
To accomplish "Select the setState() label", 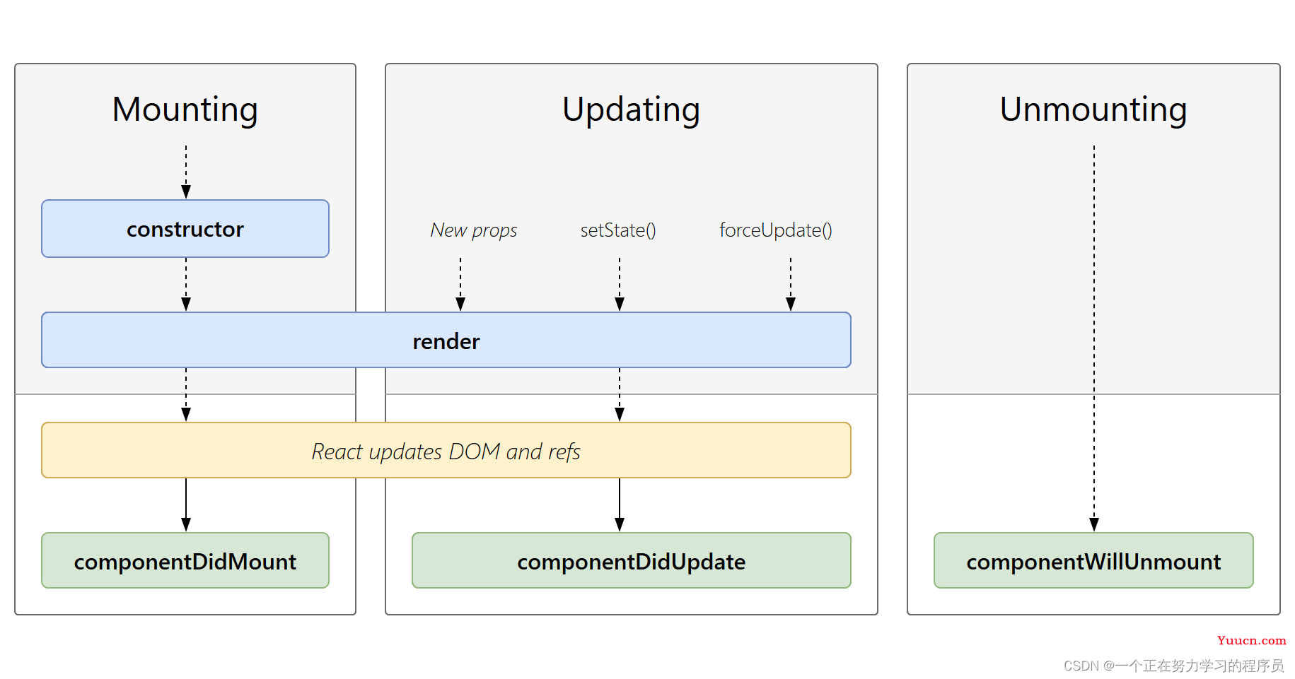I will tap(618, 230).
